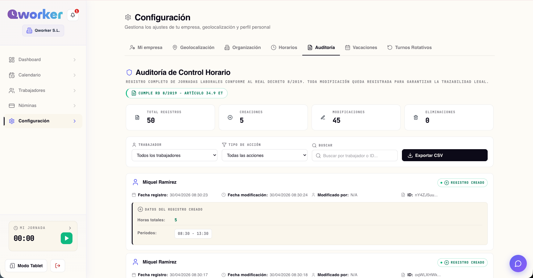Open Nóminas in the sidebar

coord(43,105)
